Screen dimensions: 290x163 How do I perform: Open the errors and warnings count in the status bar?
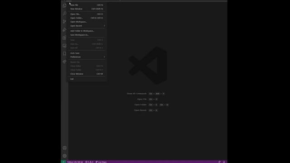(89, 162)
